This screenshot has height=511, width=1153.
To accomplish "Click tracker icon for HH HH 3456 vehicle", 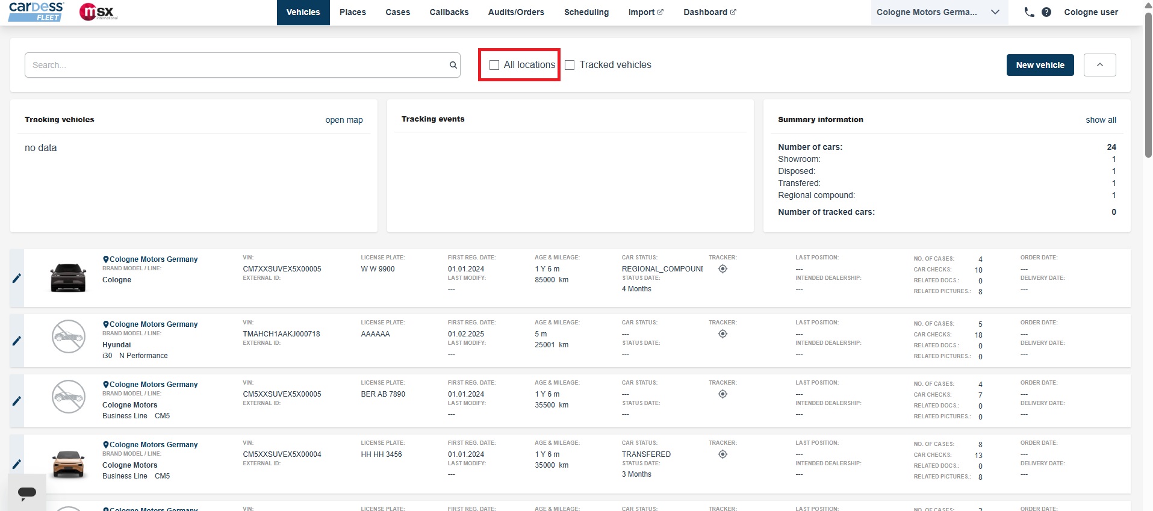I will 723,454.
